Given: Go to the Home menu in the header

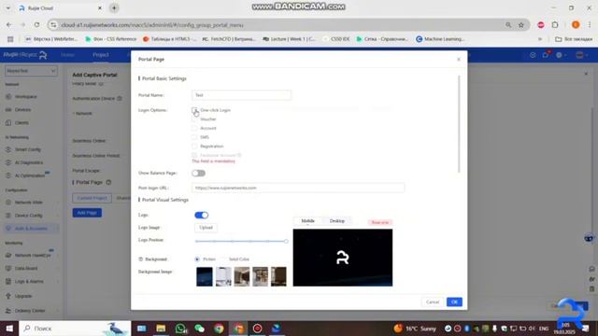Looking at the screenshot, I should pos(67,55).
